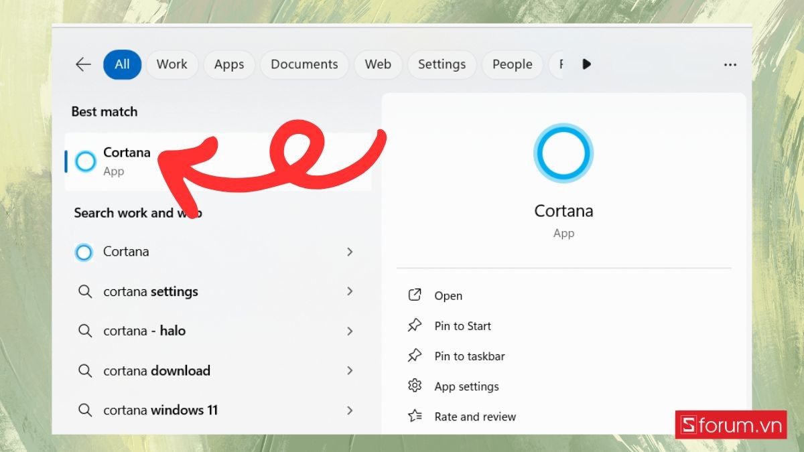Expand the Cortana web suggestion chevron
The height and width of the screenshot is (452, 804).
coord(350,252)
